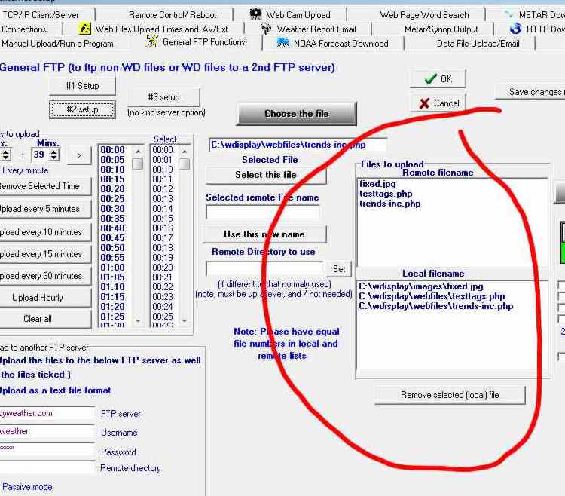Click the #1 Setup button

82,86
